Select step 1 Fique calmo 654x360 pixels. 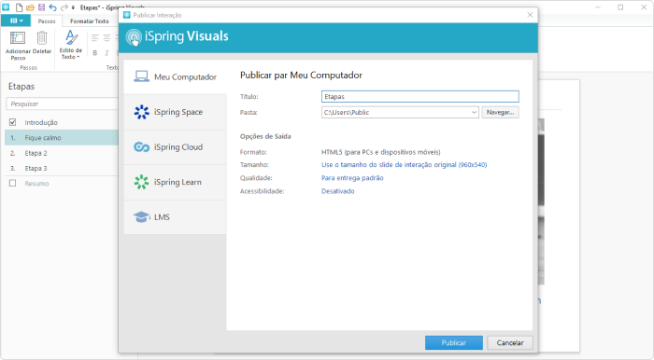point(62,137)
